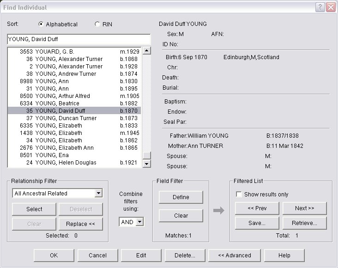338x268 pixels.
Task: Click Define in Field Filter
Action: (x=181, y=197)
